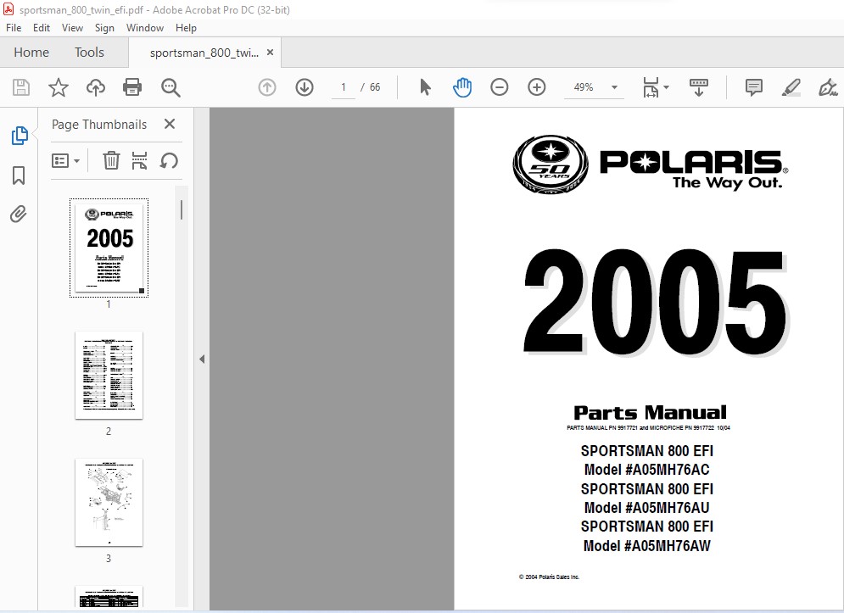Screen dimensions: 844x613
Task: Select the Highlight text pen
Action: (x=791, y=87)
